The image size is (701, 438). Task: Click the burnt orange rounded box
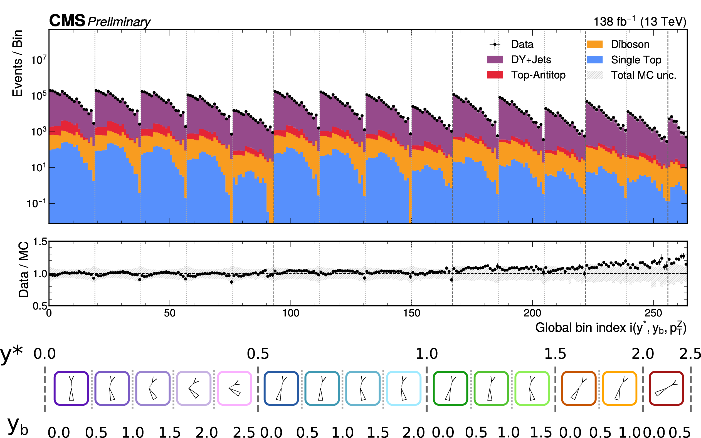[579, 388]
